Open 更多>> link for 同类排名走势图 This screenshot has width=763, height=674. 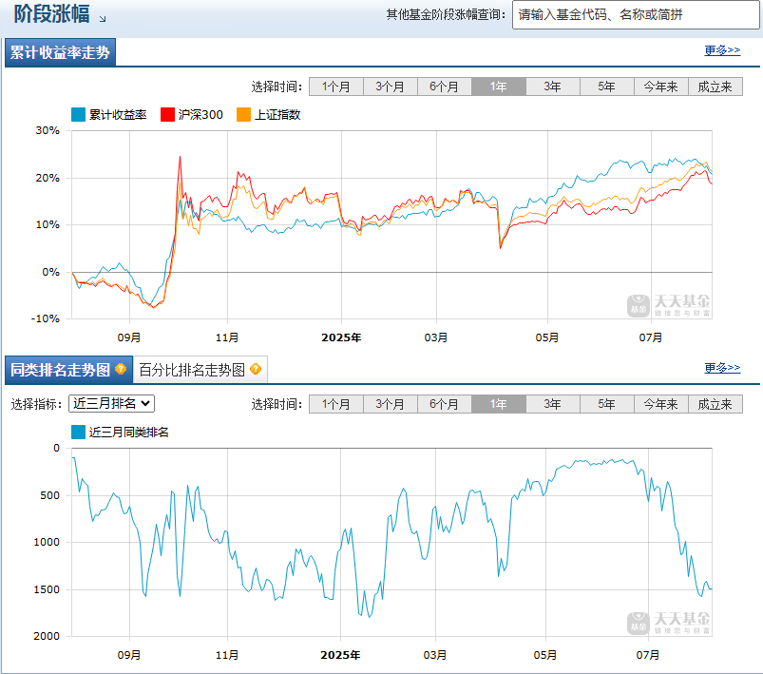click(722, 368)
